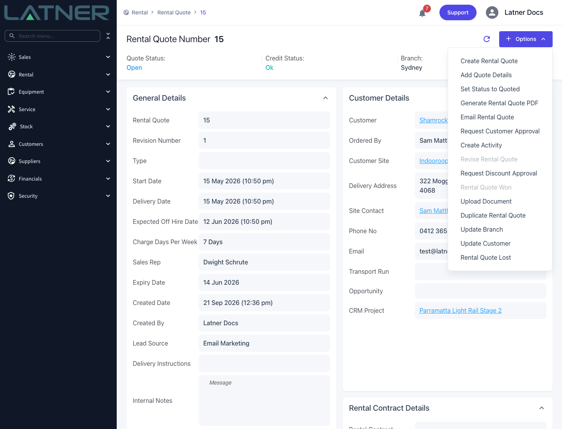Screen dimensions: 562x429
Task: Click the notifications bell icon
Action: point(422,13)
